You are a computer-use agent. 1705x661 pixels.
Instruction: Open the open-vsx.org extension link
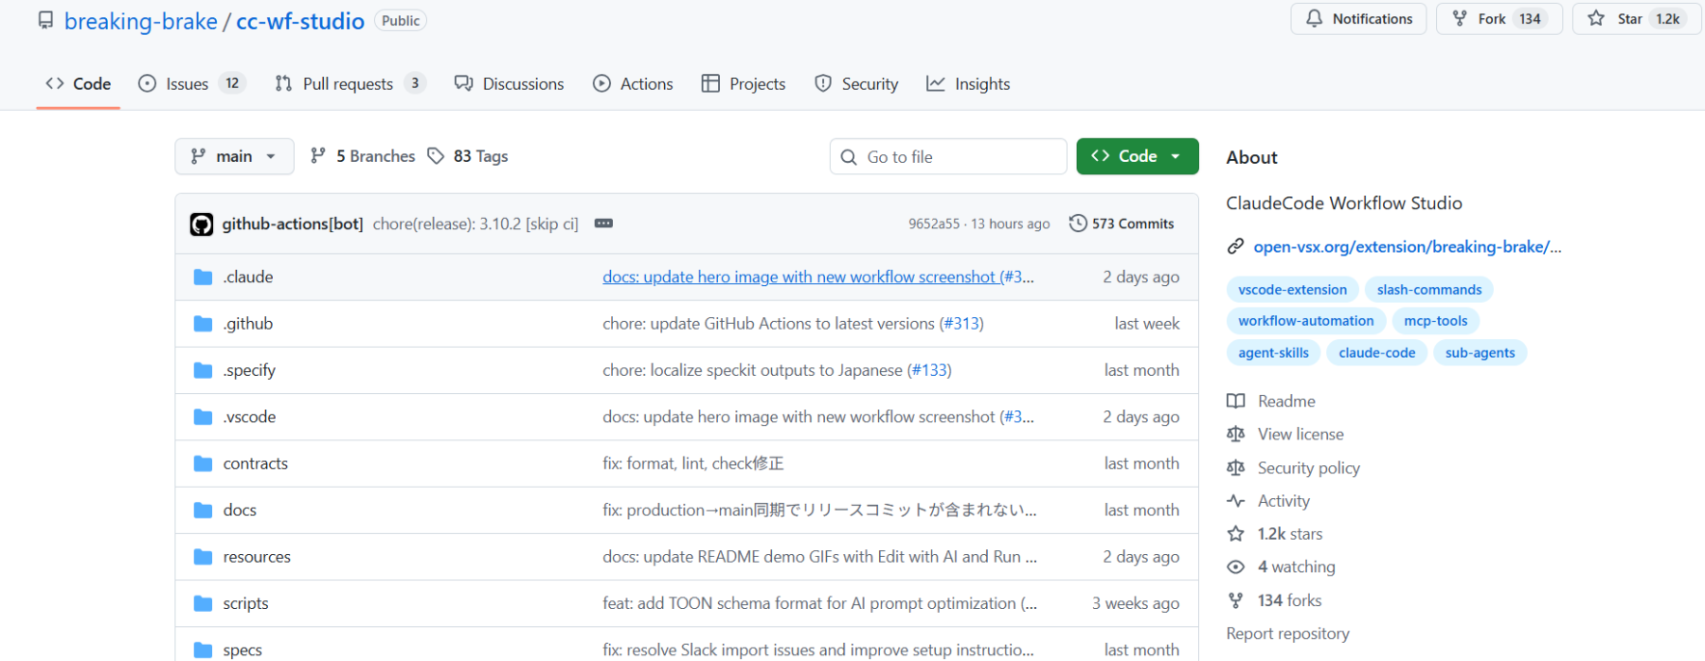[x=1407, y=247]
